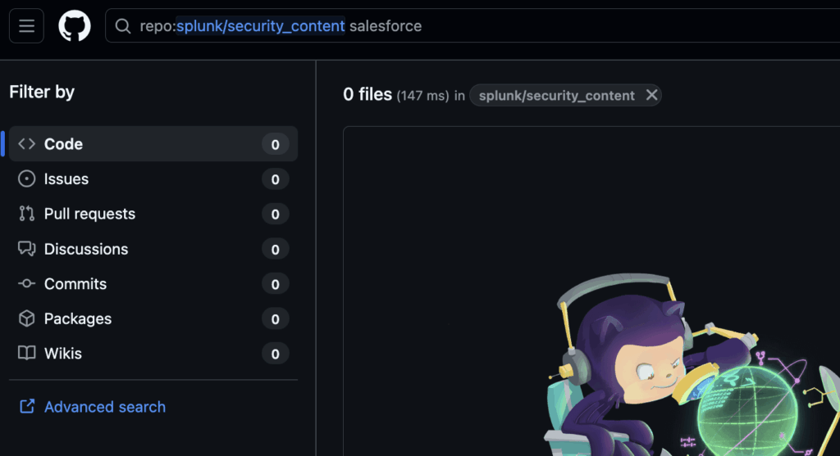Viewport: 840px width, 456px height.
Task: Click the Pull requests branch icon
Action: (27, 214)
